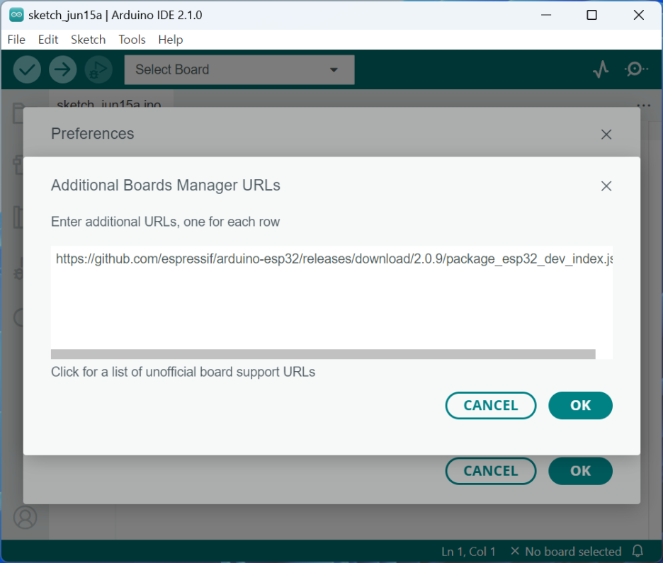Start debugging with the debug icon

(98, 69)
